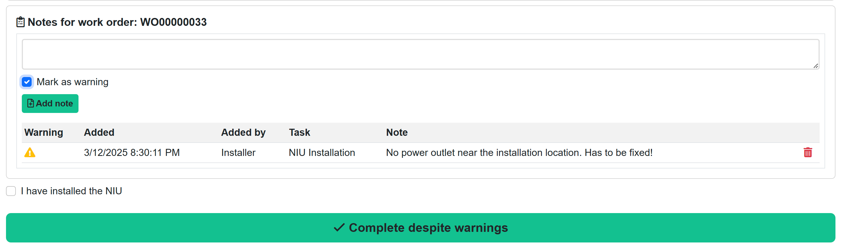Uncheck the Mark as warning checkbox
The height and width of the screenshot is (246, 842).
(27, 82)
